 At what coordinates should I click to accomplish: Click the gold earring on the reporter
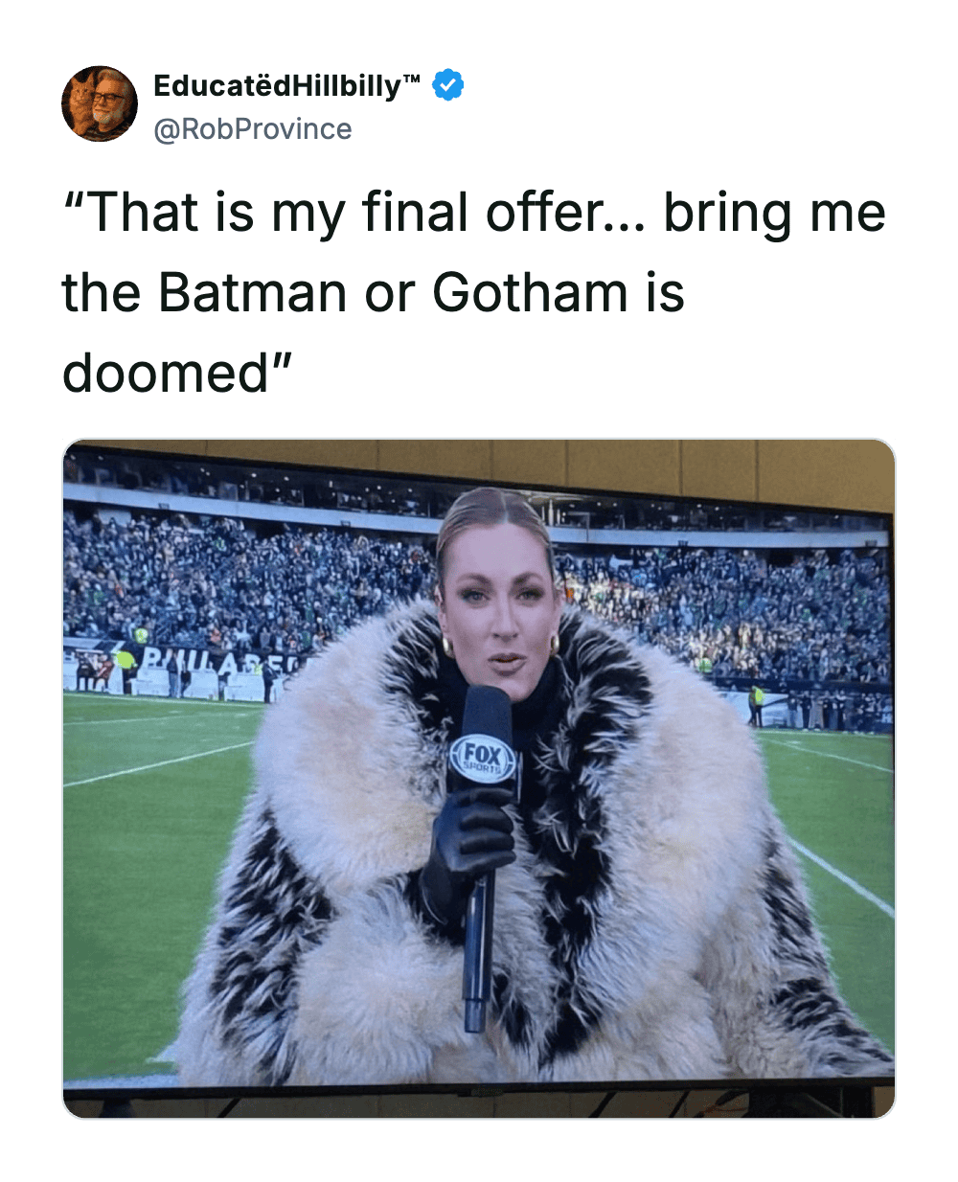tap(446, 647)
